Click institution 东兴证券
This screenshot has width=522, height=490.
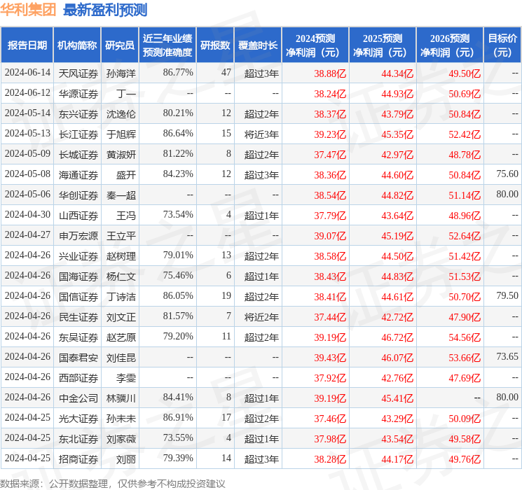click(x=78, y=114)
